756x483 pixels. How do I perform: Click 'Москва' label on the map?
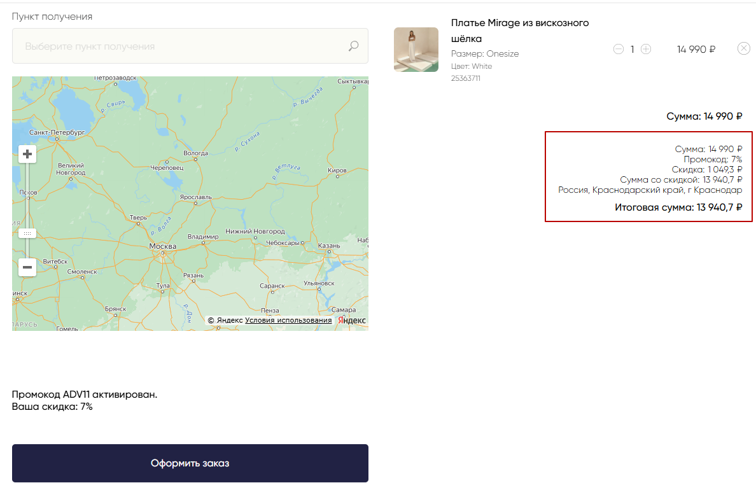pos(162,246)
